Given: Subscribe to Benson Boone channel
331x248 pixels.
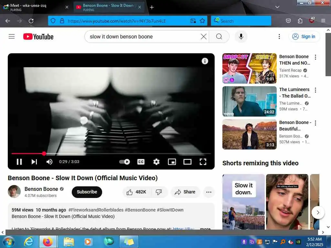Looking at the screenshot, I should [x=87, y=192].
